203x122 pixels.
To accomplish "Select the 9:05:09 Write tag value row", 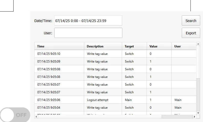I will (115, 62).
